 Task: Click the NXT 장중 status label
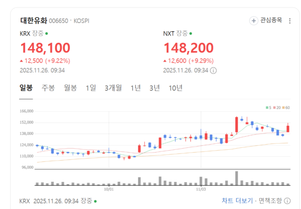(178, 34)
